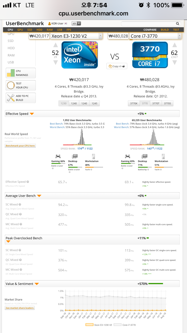
Task: Open COMPARE in the nav bar
Action: [x=150, y=30]
